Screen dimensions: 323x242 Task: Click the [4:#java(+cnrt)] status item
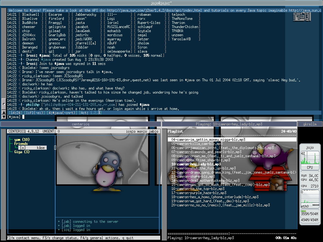62,113
